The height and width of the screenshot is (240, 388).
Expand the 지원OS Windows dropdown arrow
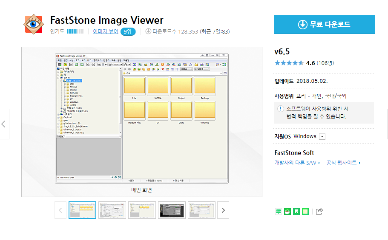(x=322, y=136)
